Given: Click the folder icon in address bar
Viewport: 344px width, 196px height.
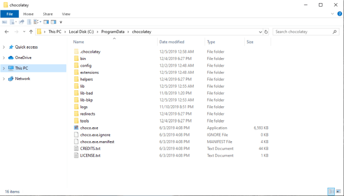Looking at the screenshot, I should click(x=39, y=32).
